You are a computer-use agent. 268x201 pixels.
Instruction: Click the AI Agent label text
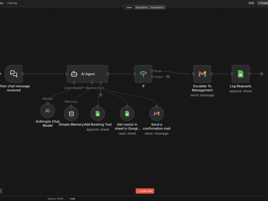[88, 74]
